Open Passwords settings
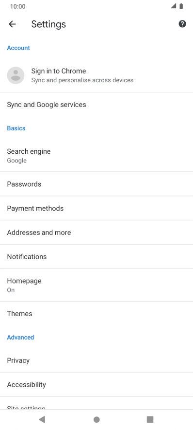Screen dimensions: 193x430 click(x=96, y=184)
